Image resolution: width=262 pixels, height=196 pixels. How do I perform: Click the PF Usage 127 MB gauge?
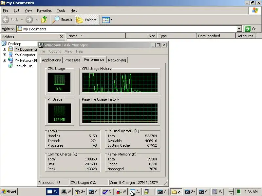[59, 113]
